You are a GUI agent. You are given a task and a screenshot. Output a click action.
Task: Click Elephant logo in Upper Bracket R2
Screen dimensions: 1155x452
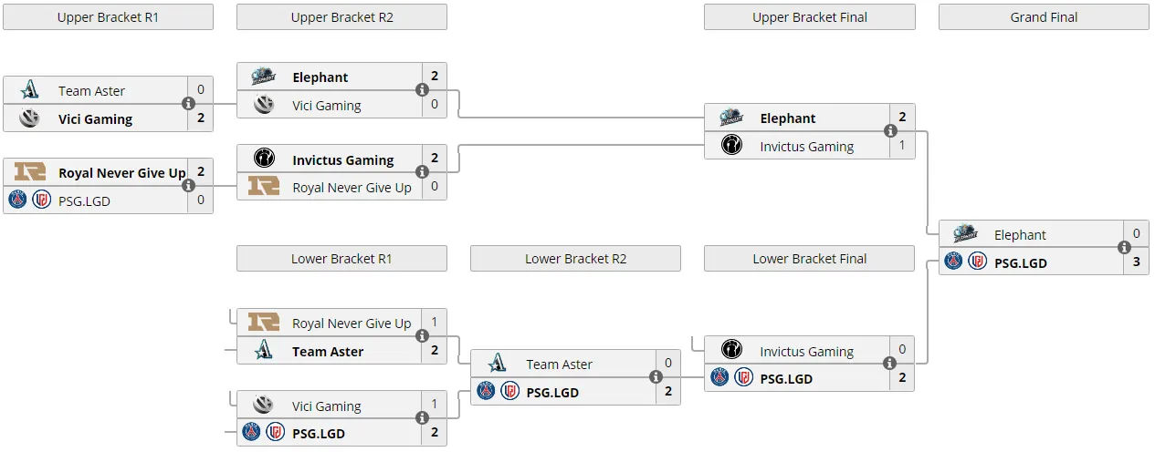tap(264, 77)
